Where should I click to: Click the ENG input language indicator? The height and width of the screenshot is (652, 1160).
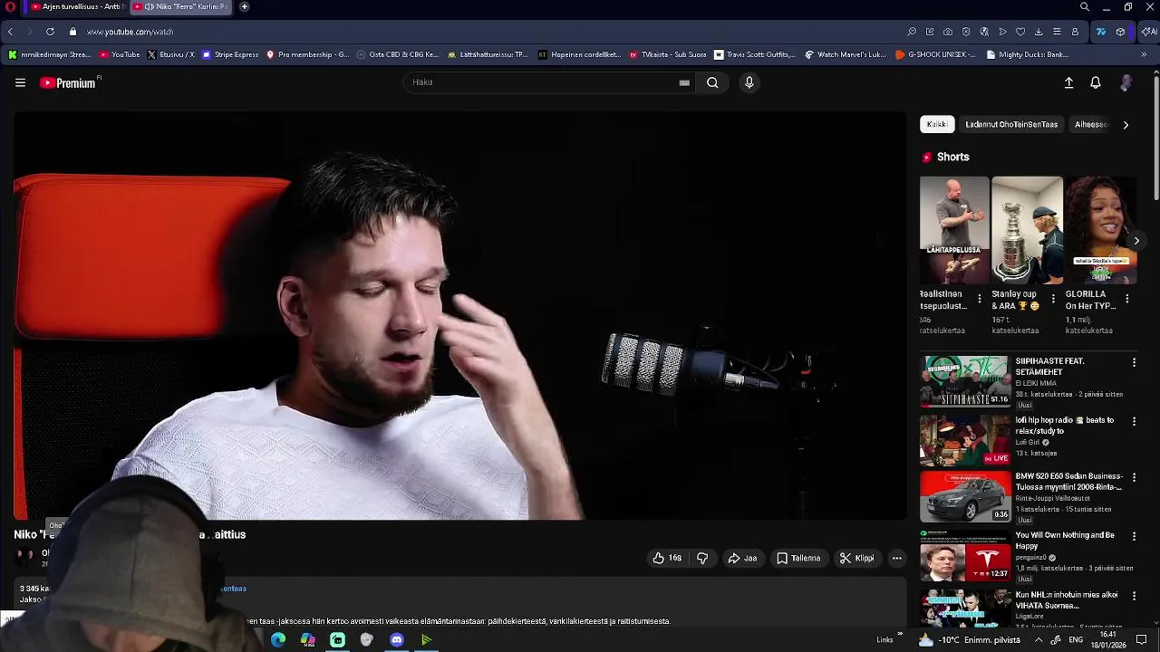click(1076, 640)
